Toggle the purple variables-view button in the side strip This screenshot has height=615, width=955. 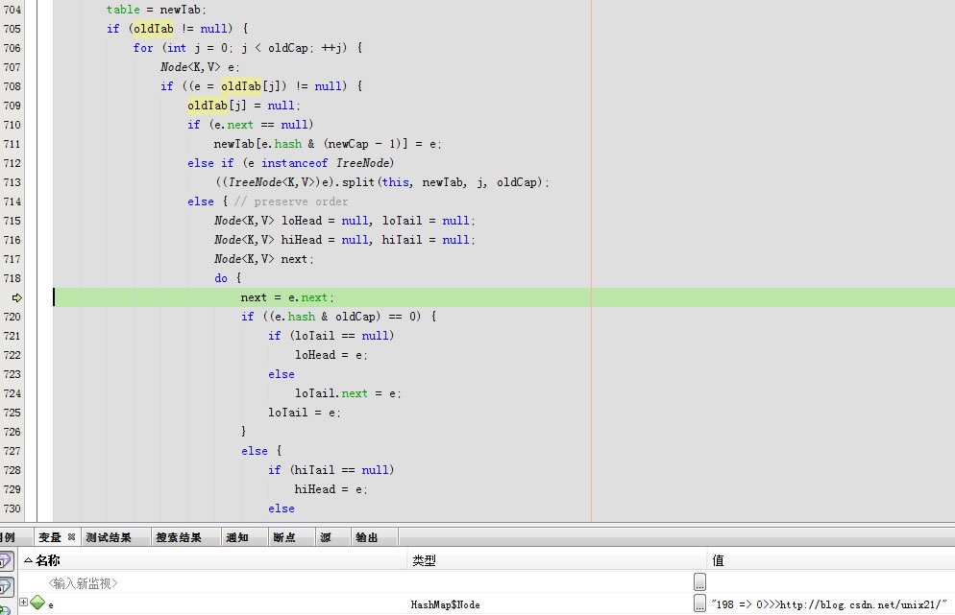(6, 560)
